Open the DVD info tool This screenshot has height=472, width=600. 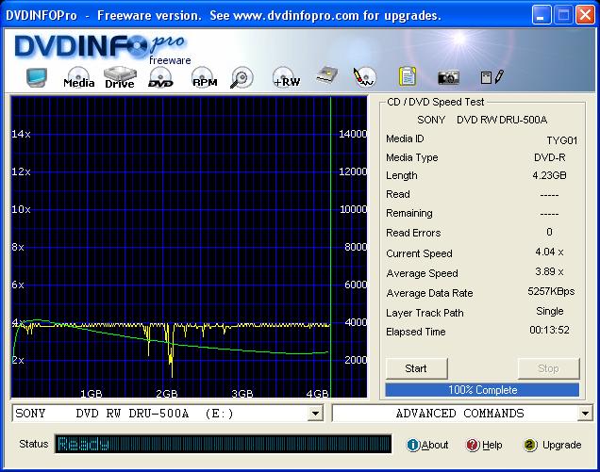tap(160, 77)
